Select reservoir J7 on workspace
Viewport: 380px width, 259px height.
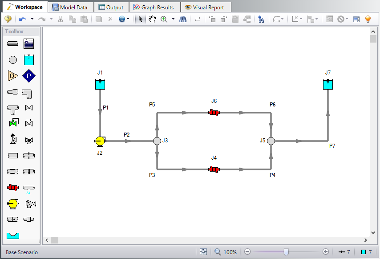[328, 84]
